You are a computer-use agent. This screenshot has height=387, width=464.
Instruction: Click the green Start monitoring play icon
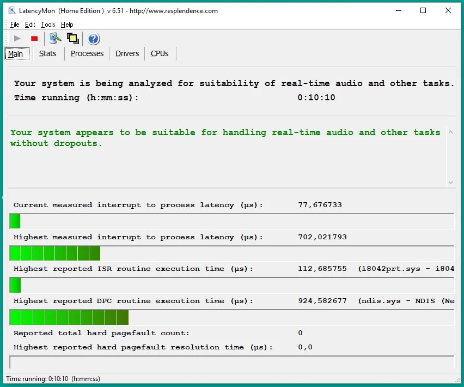click(x=17, y=38)
